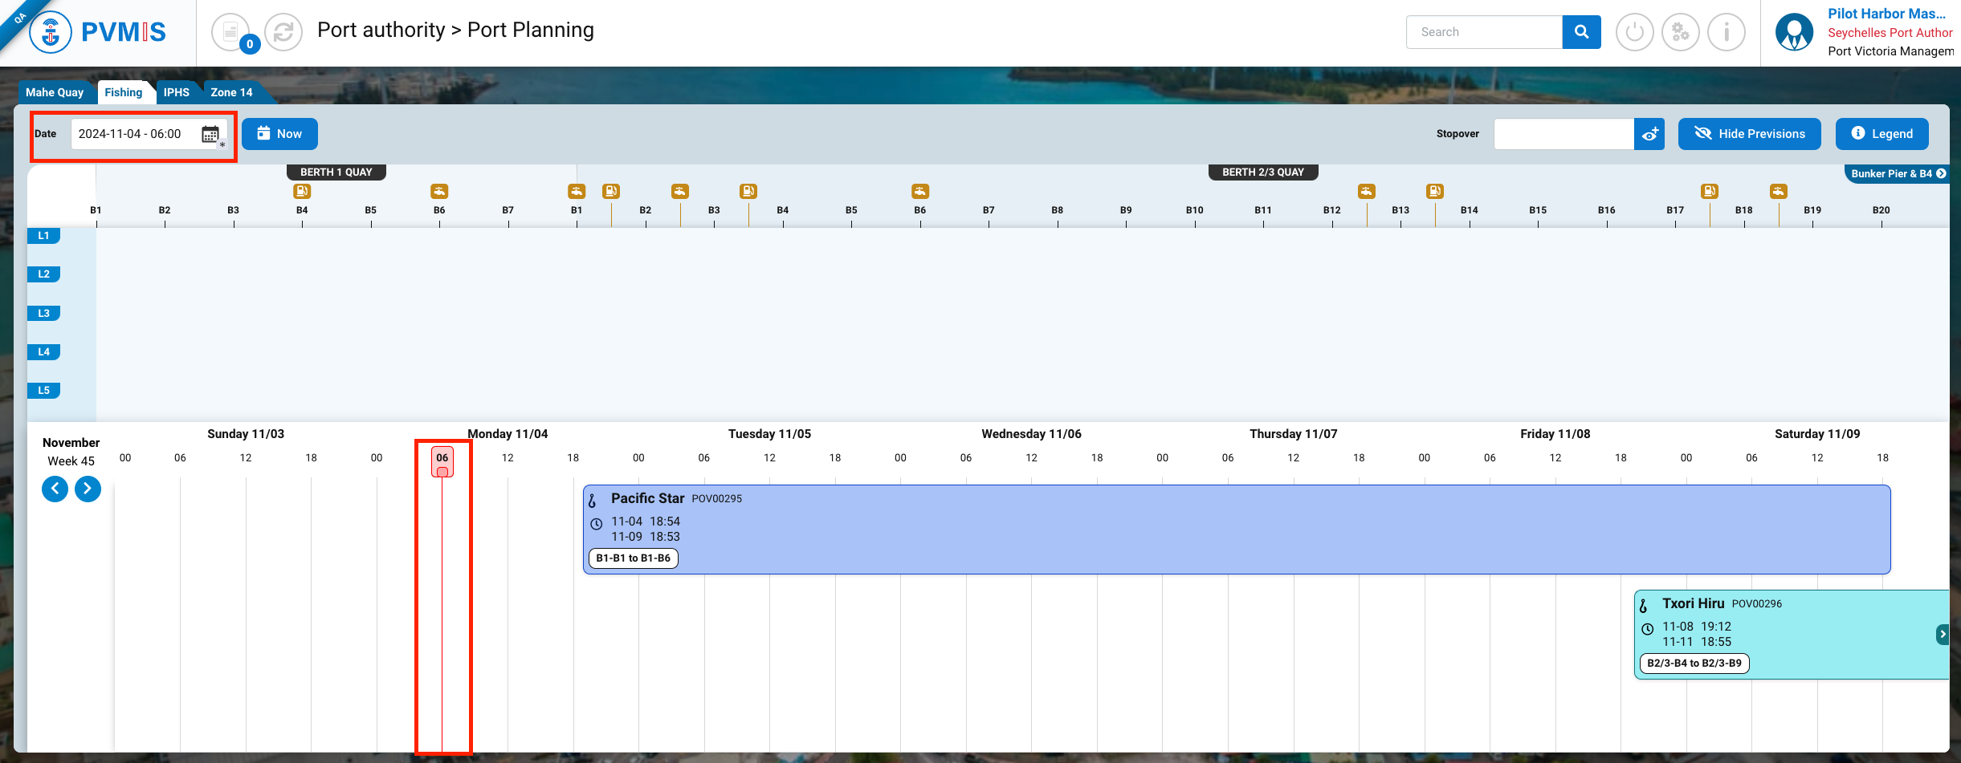Switch to the Mahe Quay tab
1961x763 pixels.
coord(55,92)
